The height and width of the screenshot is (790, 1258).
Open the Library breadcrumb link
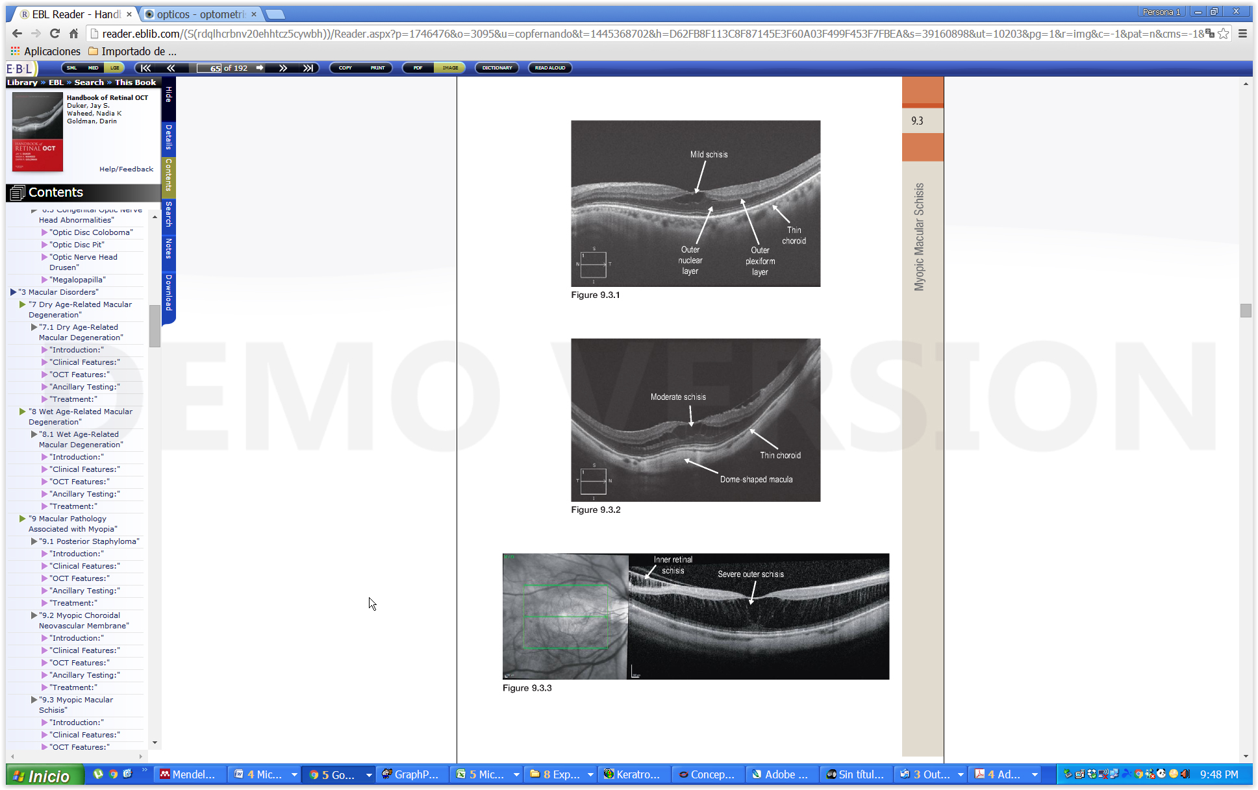pos(22,82)
